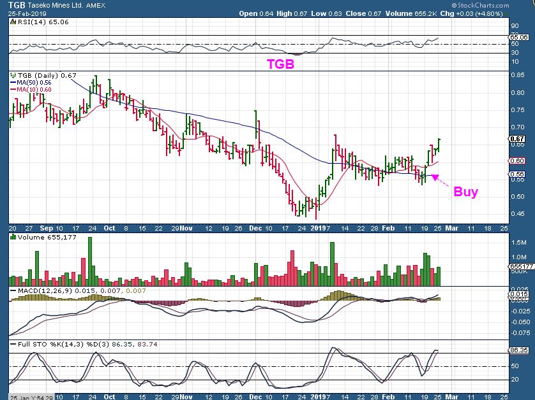Click the TGB ticker symbol in the header

click(x=17, y=5)
